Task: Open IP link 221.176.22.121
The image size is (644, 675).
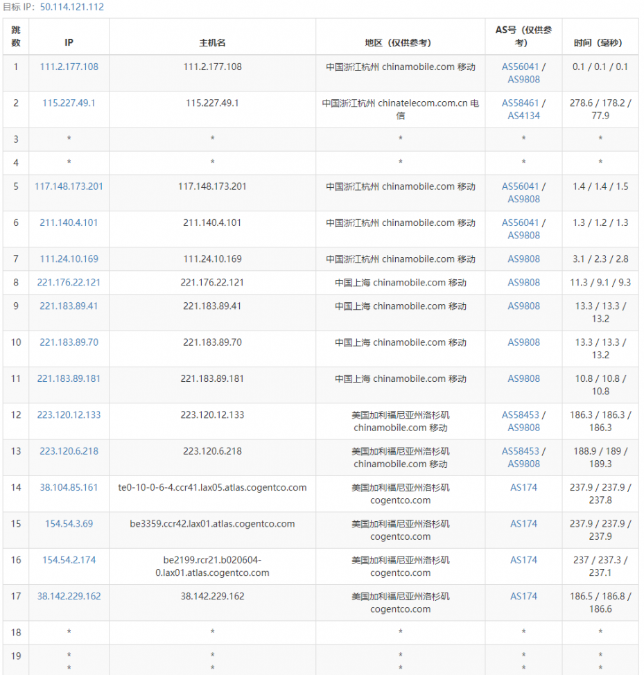Action: pos(69,282)
